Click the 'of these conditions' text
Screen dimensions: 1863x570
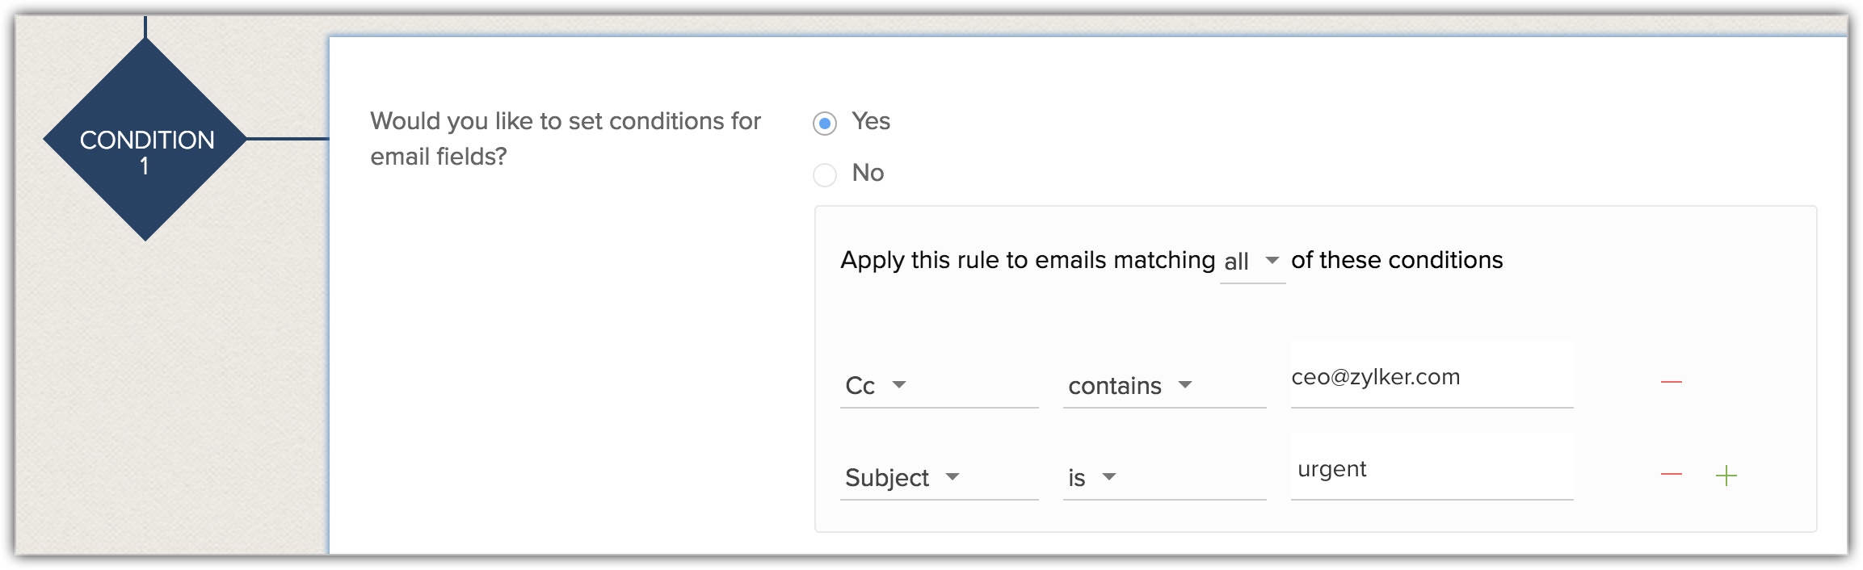click(x=1397, y=260)
